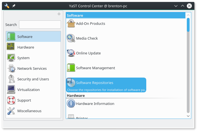198x132 pixels.
Task: Click the scroll up arrow of module list
Action: coord(188,15)
